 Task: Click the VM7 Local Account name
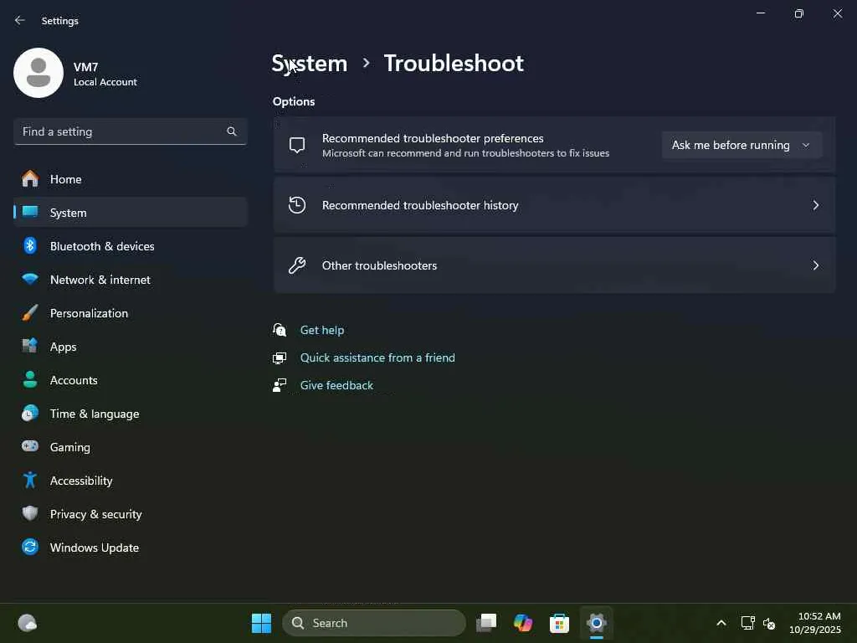click(x=105, y=74)
